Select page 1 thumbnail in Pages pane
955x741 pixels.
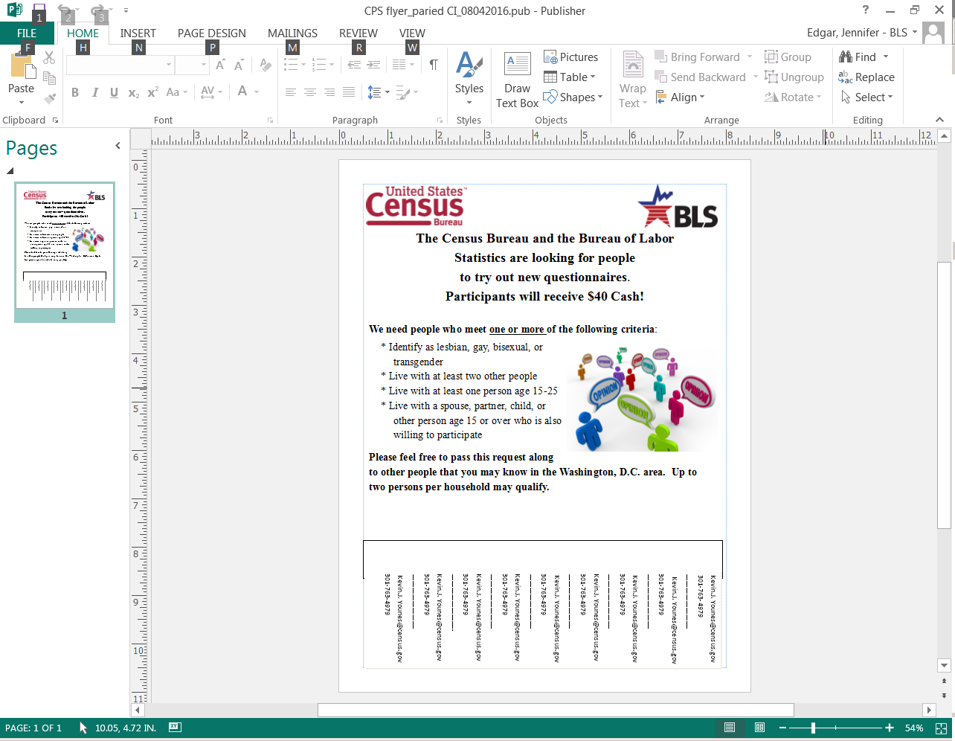[65, 246]
